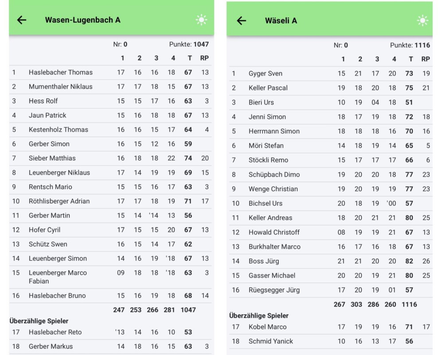Screen dimensions: 441x355
Task: Tap Wasen-Lugenbach A title text
Action: [82, 20]
